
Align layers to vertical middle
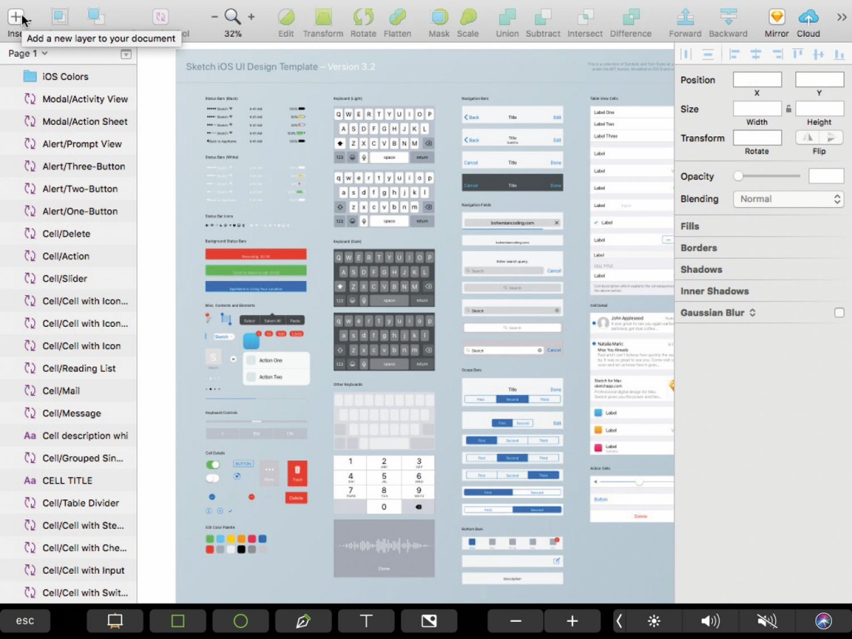[819, 54]
